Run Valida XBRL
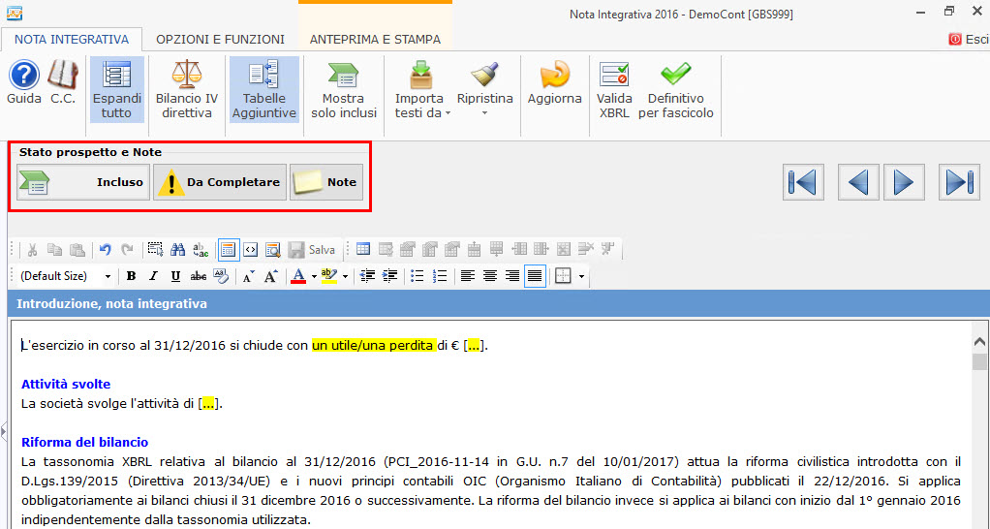Image resolution: width=990 pixels, height=529 pixels. (x=614, y=89)
